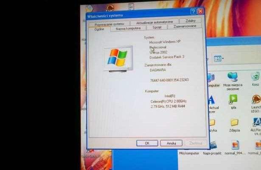Click the views icon in folder toolbar
This screenshot has height=170, width=261.
tap(218, 59)
